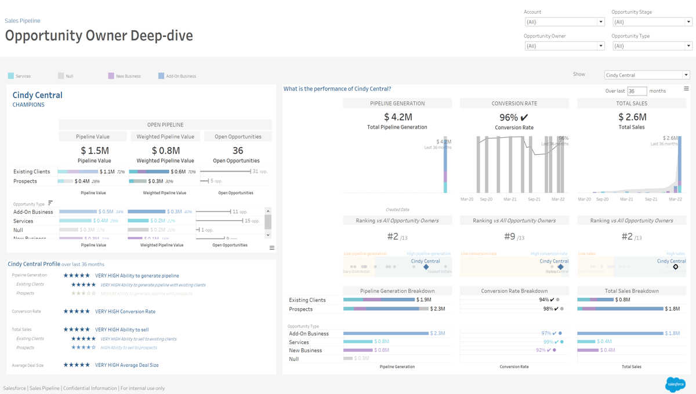Select the Open Opportunities column header
The image size is (696, 394).
pos(238,137)
